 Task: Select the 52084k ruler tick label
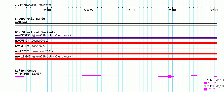(x=172, y=10)
